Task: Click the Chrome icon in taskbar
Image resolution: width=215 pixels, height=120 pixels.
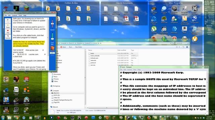Action: (x=17, y=118)
